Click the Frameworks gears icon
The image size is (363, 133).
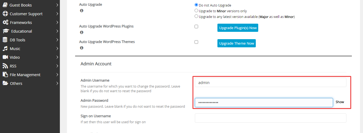5,22
